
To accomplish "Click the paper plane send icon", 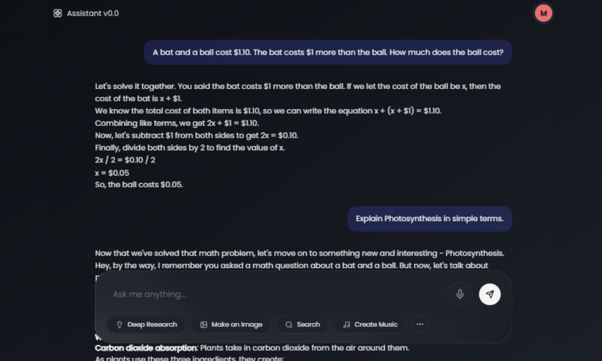I will 490,294.
